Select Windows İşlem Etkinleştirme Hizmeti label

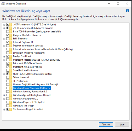[x=32, y=95]
